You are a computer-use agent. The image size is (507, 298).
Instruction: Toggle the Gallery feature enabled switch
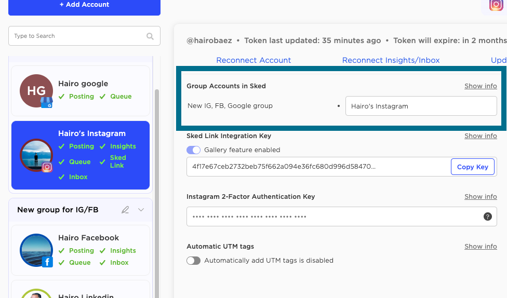193,150
